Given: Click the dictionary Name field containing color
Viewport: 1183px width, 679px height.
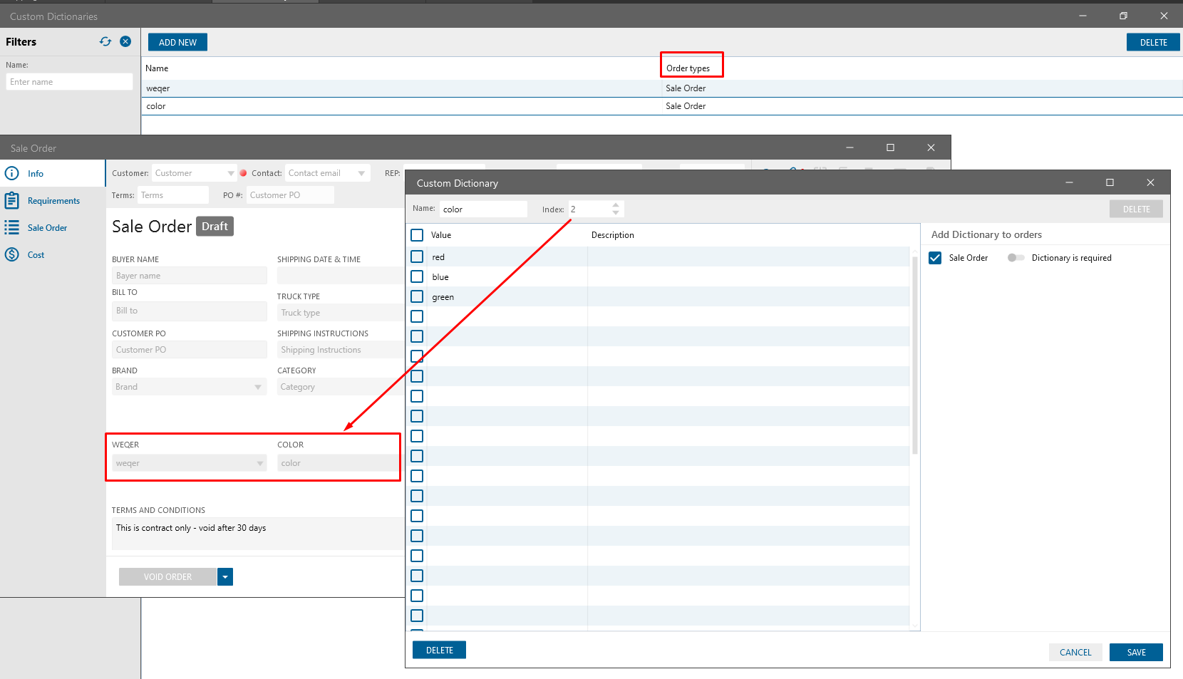Looking at the screenshot, I should click(x=483, y=209).
